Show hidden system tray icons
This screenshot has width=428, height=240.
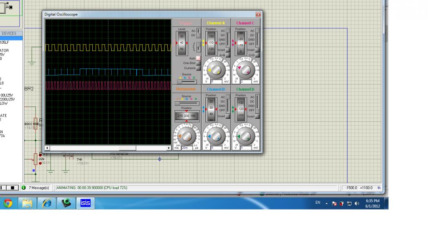tap(326, 203)
